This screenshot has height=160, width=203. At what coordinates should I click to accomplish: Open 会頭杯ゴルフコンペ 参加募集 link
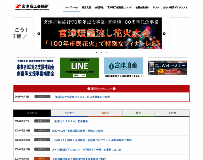(x=92, y=140)
